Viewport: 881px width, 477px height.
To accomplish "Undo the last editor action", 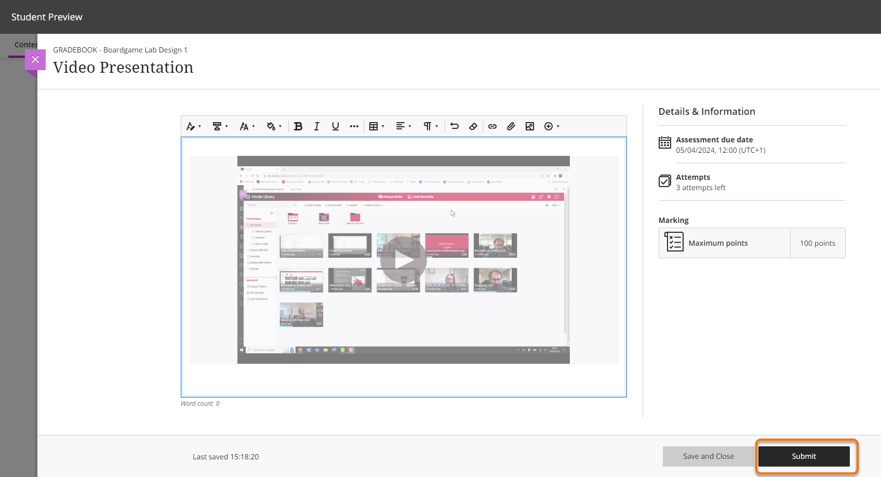I will [x=455, y=126].
